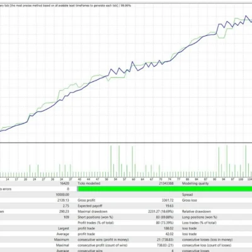Screen dimensions: 252x252
Task: Click the 'Relative drawdown' label
Action: pyautogui.click(x=197, y=212)
